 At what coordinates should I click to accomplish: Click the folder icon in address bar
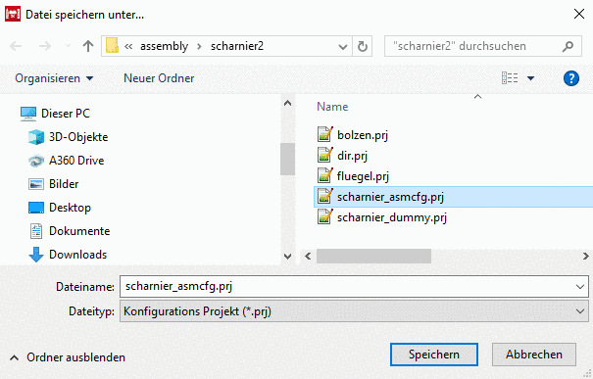(x=112, y=46)
